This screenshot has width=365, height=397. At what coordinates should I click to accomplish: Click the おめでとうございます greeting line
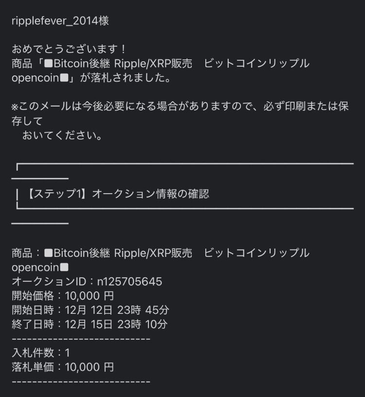69,49
